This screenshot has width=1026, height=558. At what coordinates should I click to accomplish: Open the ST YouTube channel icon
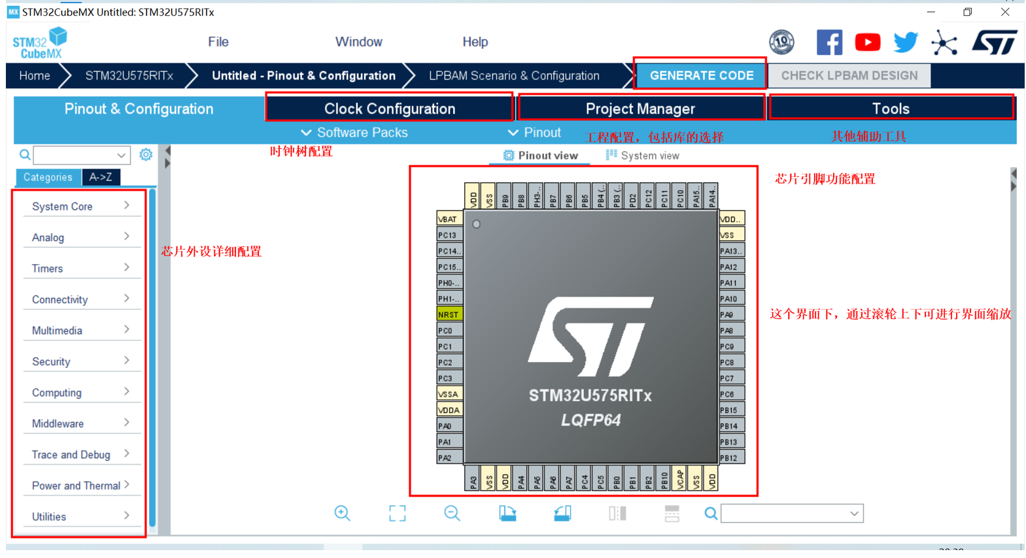click(867, 42)
